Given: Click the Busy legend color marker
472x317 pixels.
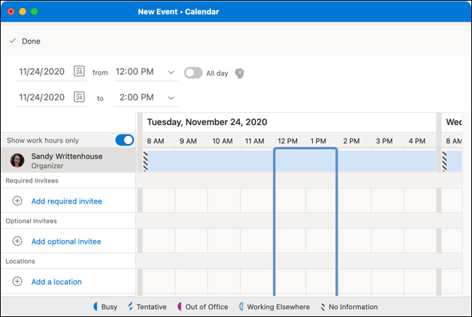Looking at the screenshot, I should [x=95, y=307].
